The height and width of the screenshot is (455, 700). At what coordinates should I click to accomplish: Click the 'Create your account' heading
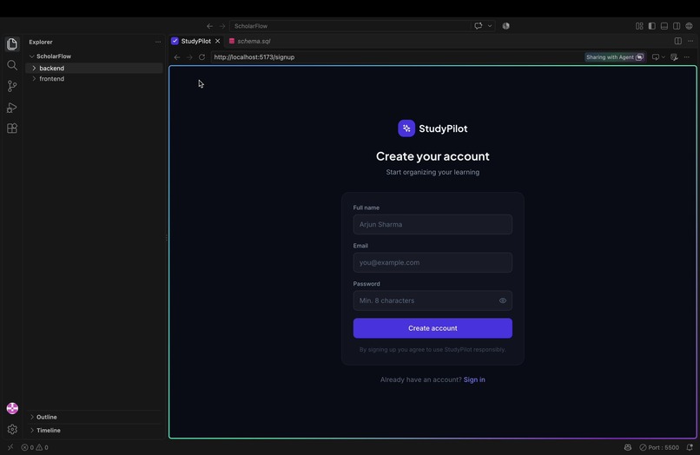point(433,155)
